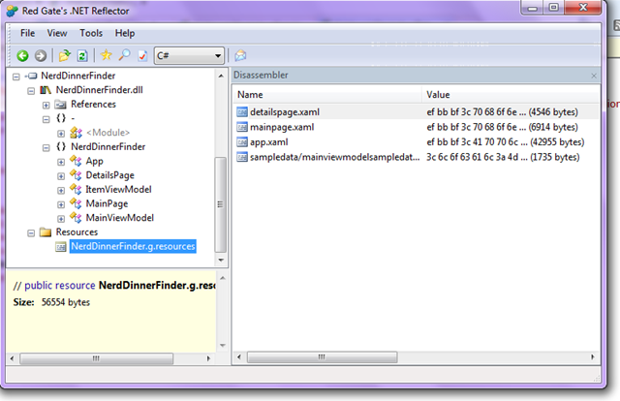The image size is (620, 401).
Task: Click the Value column header
Action: (511, 95)
